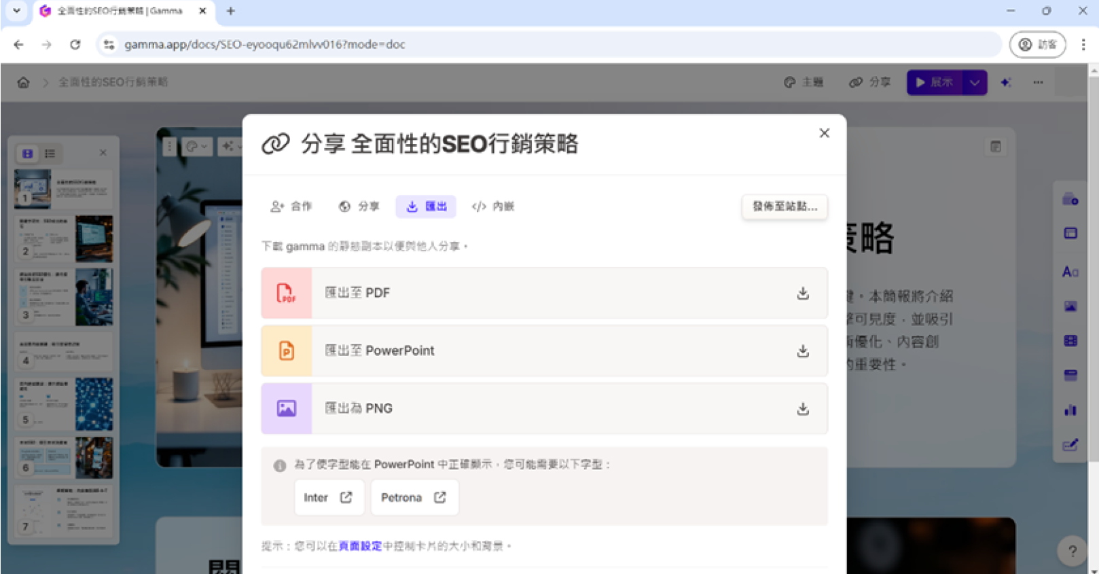
Task: Click 匯出至 PDF row
Action: [x=544, y=293]
